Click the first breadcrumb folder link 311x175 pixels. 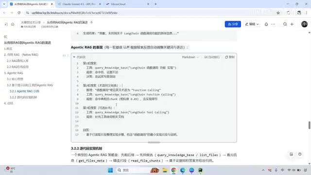point(31,22)
